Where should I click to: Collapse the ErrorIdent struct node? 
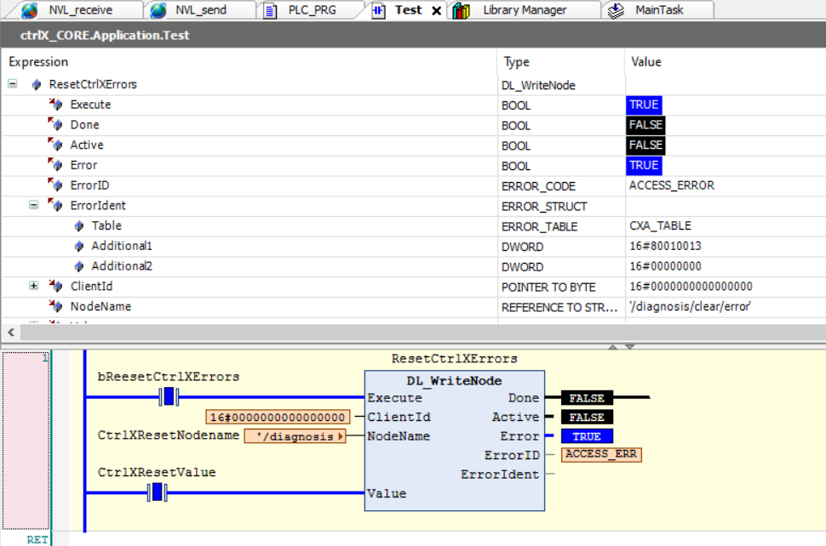[x=34, y=205]
